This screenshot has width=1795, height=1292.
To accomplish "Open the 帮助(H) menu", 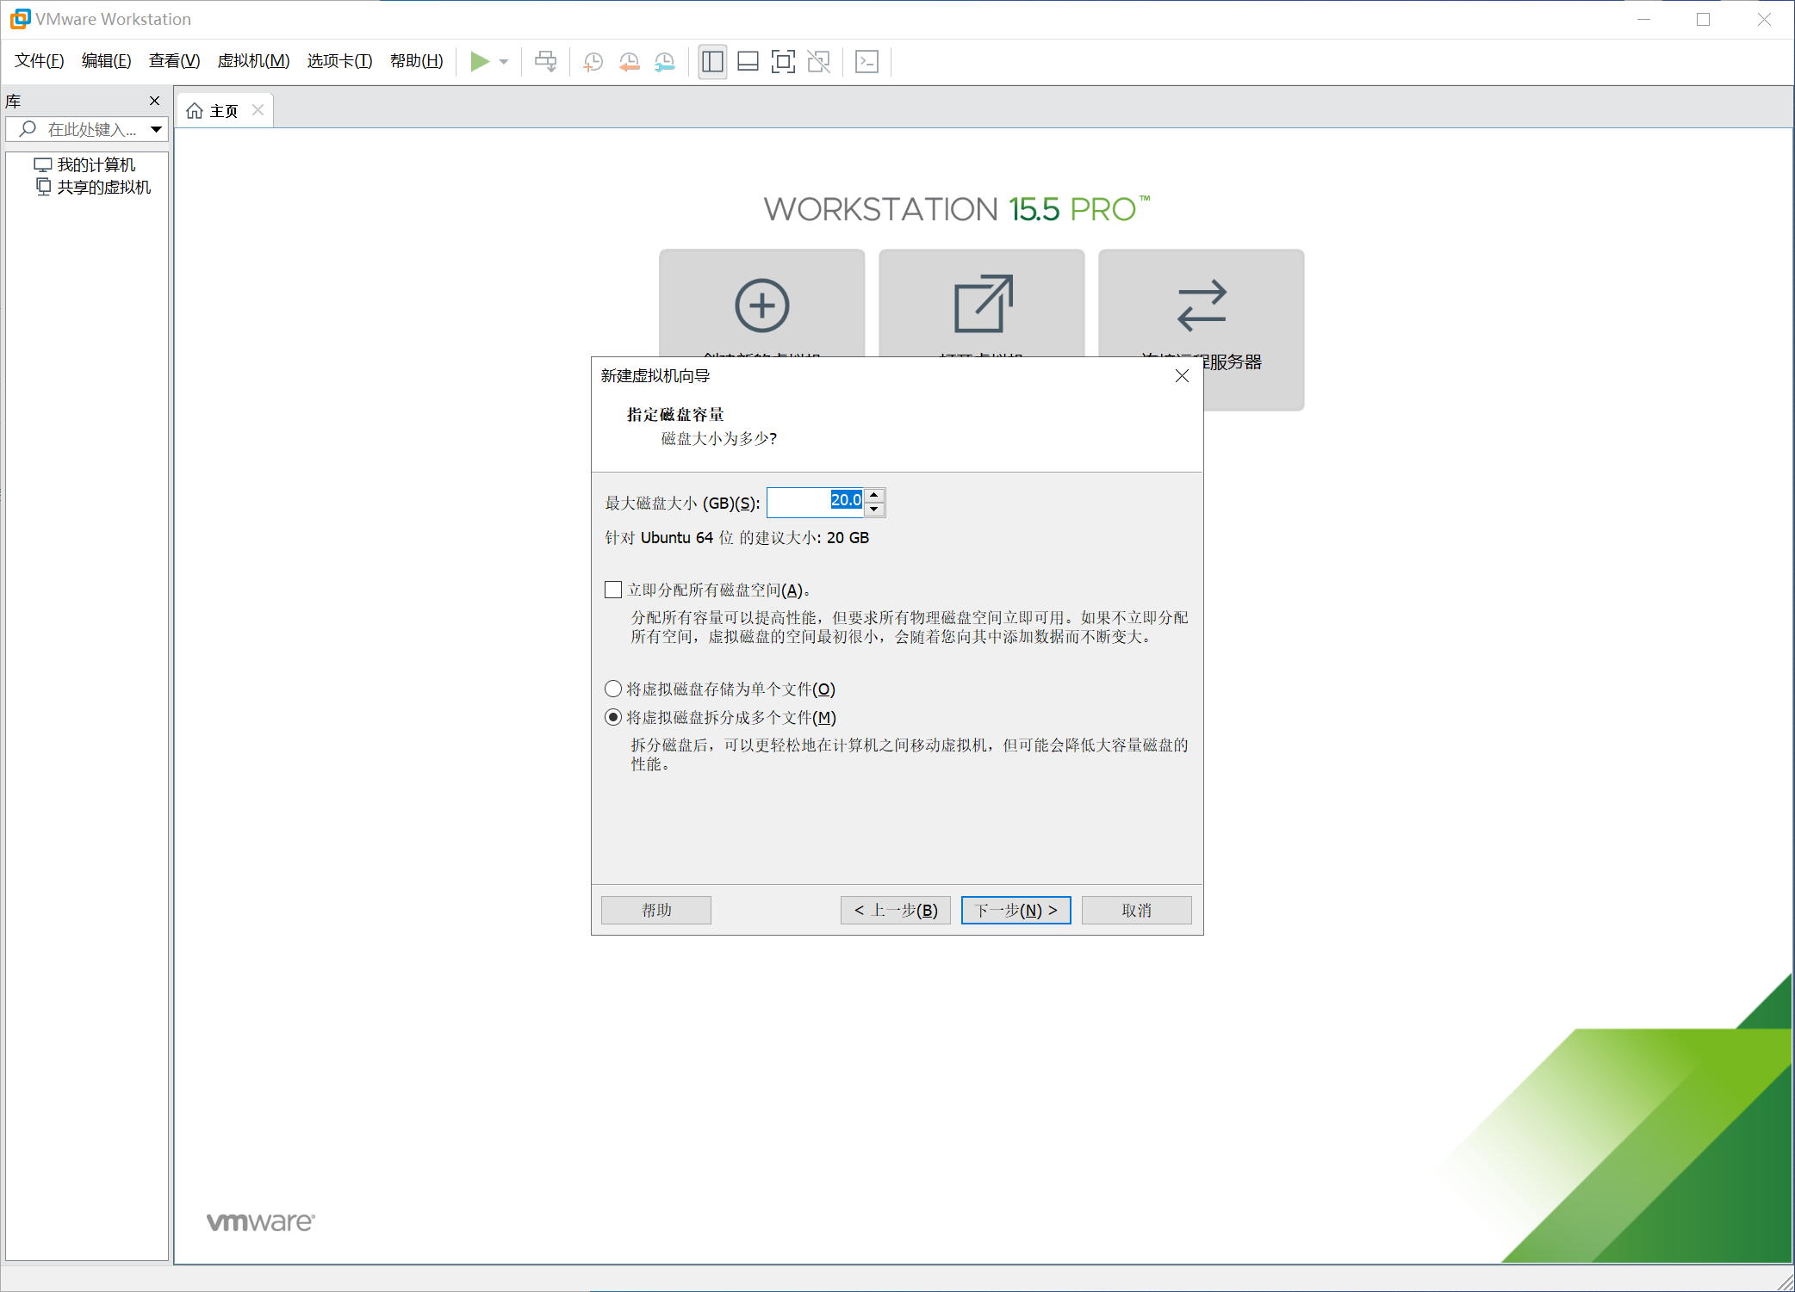I will coord(416,60).
